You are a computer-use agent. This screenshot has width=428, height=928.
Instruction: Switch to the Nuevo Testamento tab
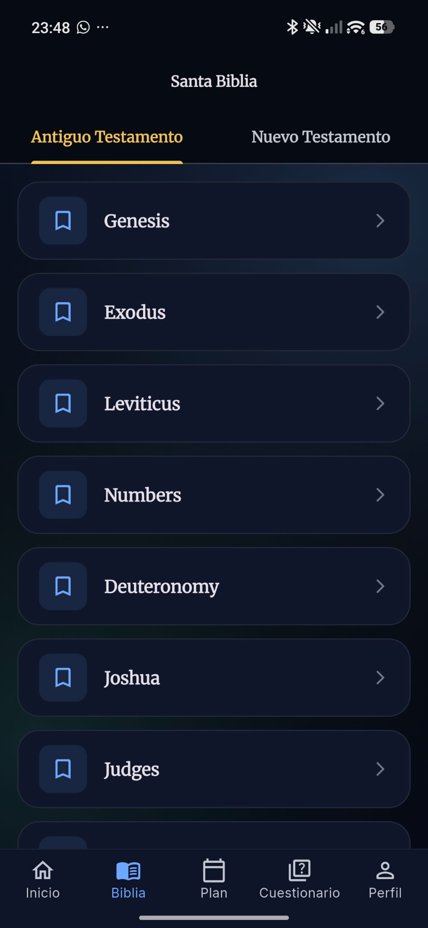[321, 137]
